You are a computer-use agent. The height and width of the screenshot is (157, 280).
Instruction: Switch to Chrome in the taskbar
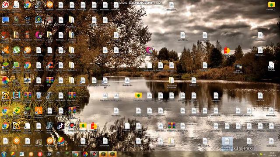(76, 154)
